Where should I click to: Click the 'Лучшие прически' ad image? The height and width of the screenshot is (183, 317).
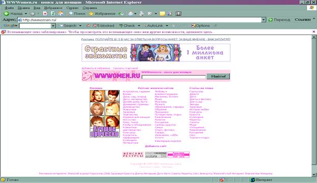[104, 114]
